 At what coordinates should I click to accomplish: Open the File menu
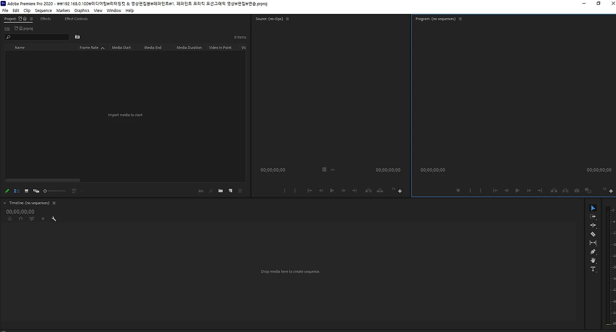[x=5, y=11]
